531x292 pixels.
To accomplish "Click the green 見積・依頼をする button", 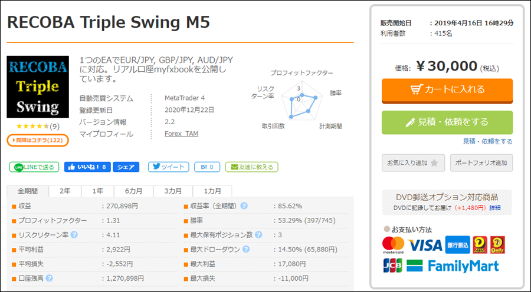I will [447, 122].
